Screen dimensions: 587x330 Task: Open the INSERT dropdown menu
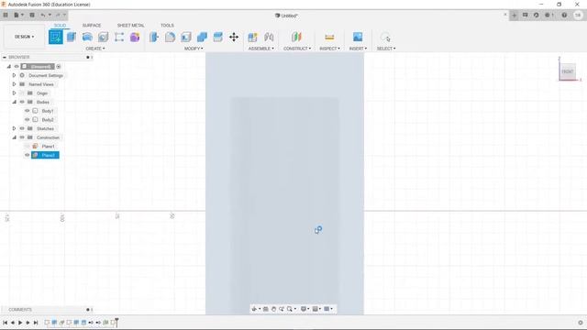358,49
